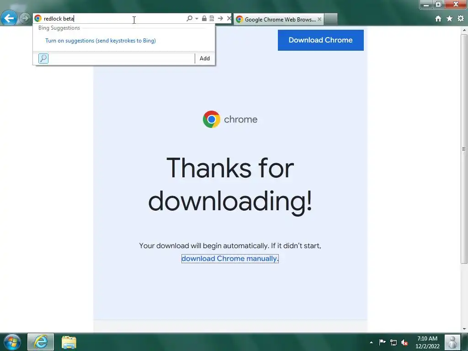
Task: Open Action Center flag icon
Action: click(x=383, y=342)
